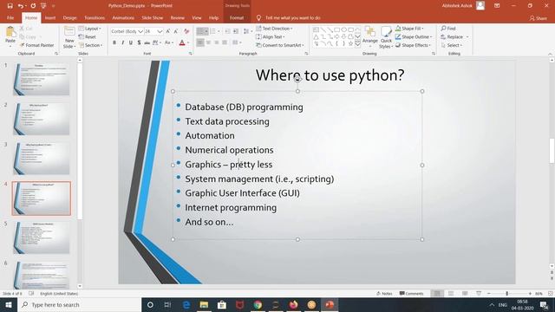Viewport: 555px width, 312px height.
Task: Click Find in Editing group
Action: 448,29
